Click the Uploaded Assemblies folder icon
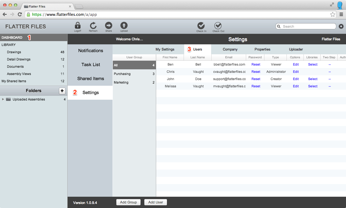Image resolution: width=346 pixels, height=208 pixels. 8,99
